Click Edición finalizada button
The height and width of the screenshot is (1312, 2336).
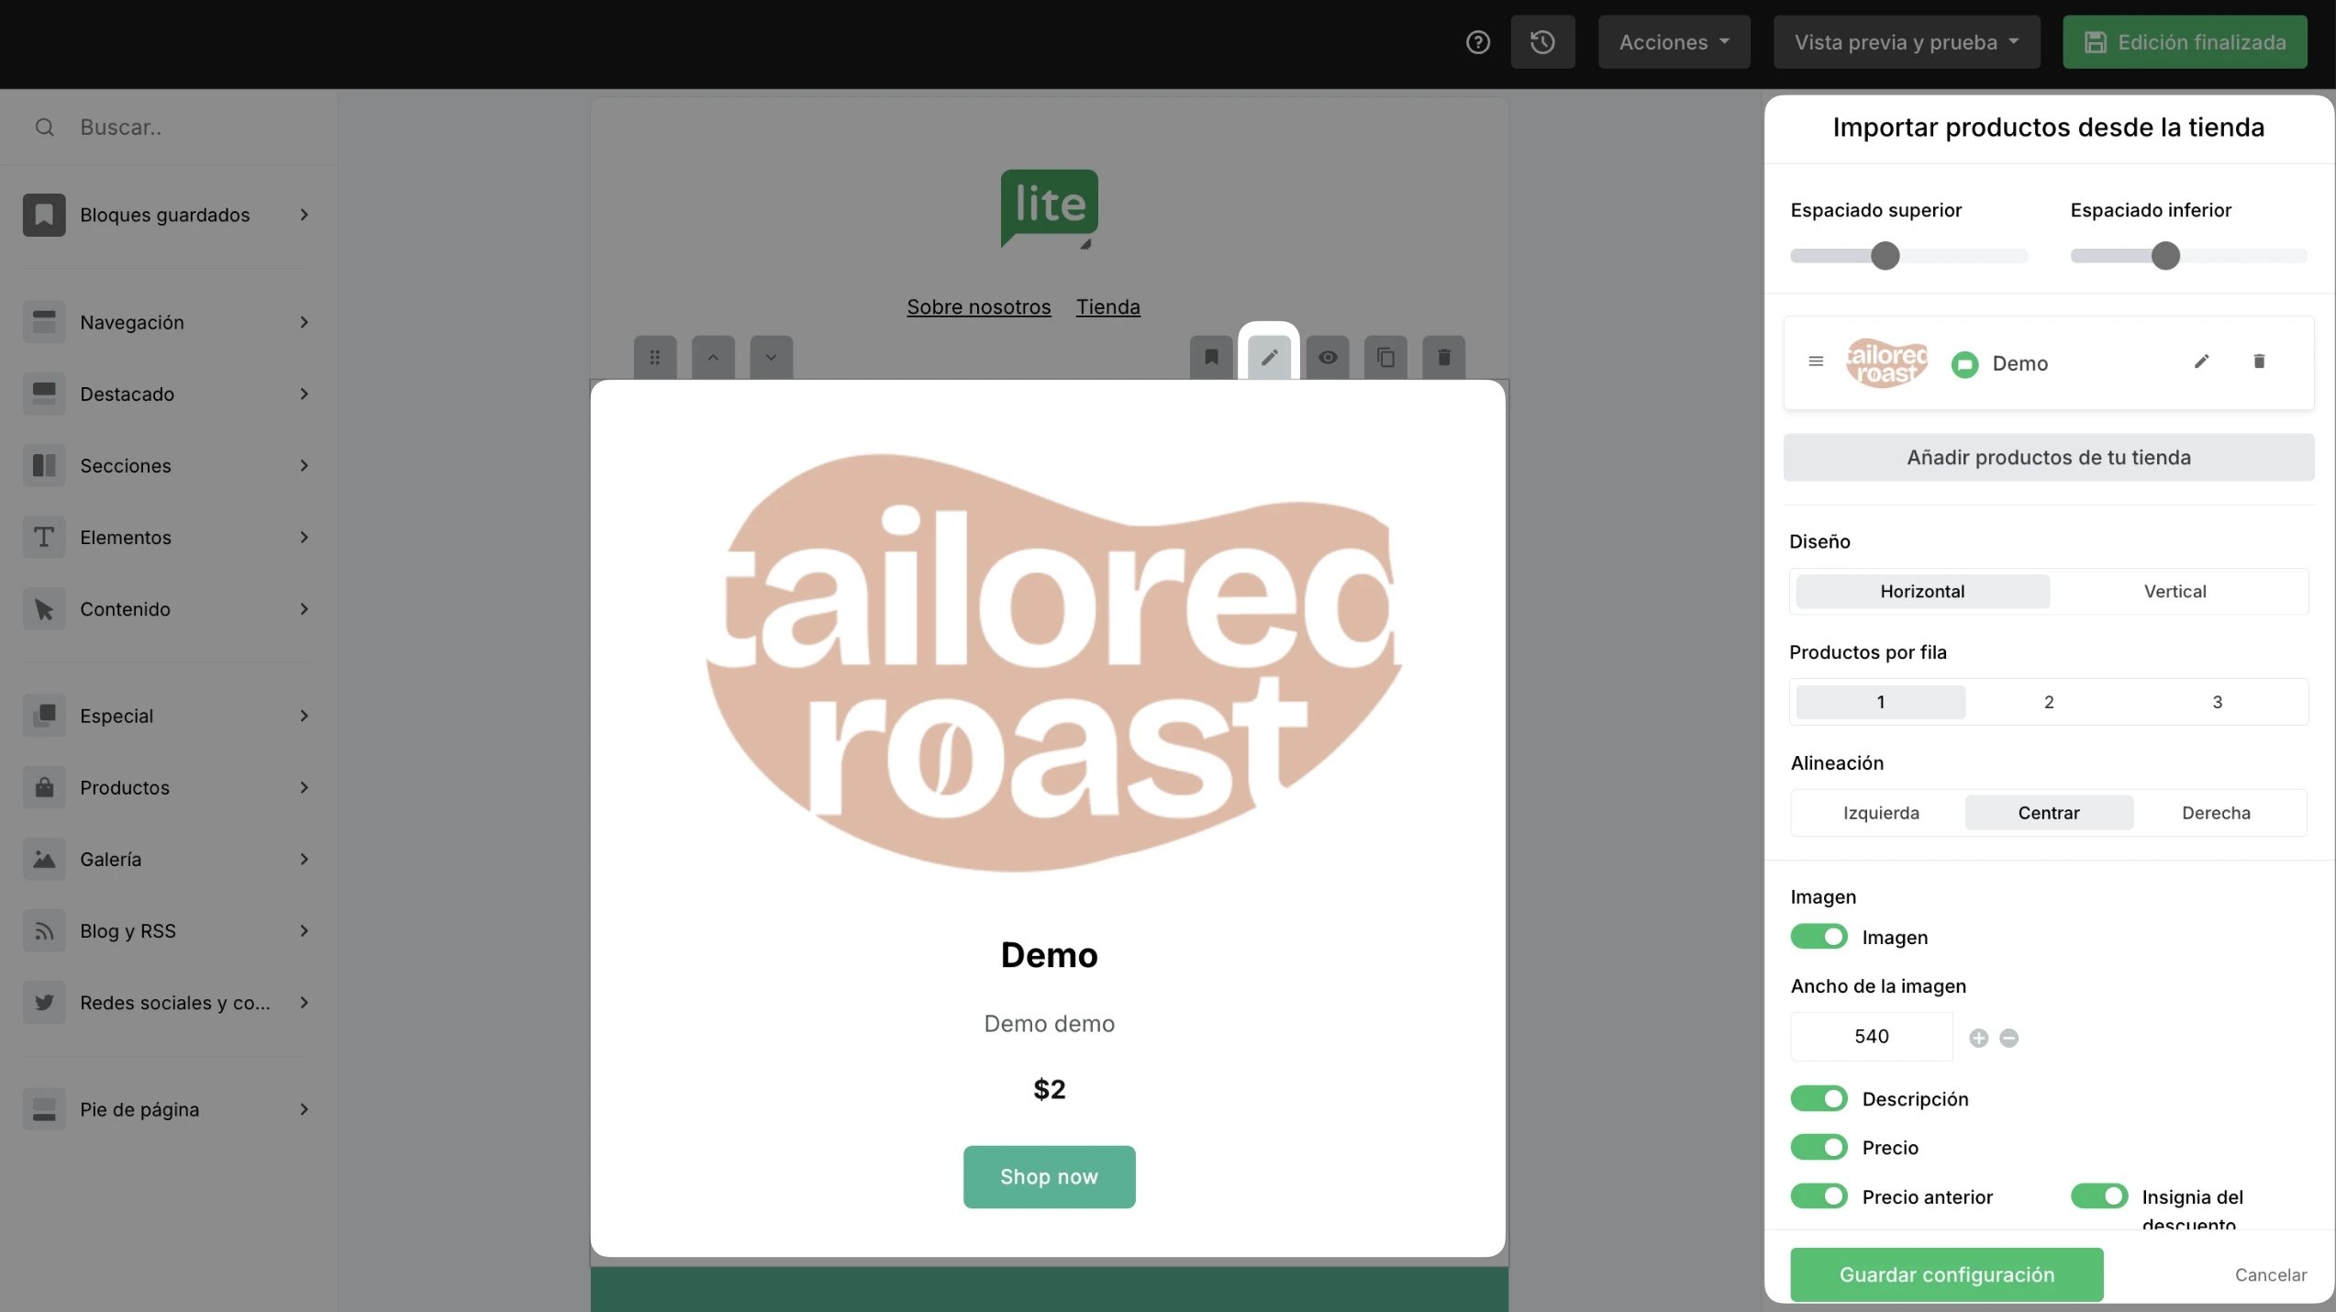[2185, 42]
